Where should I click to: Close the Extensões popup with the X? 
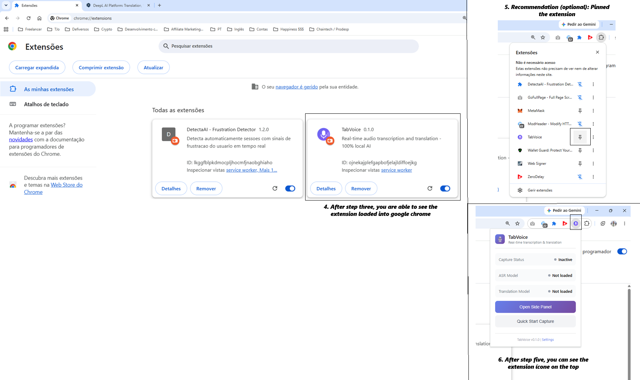[597, 52]
